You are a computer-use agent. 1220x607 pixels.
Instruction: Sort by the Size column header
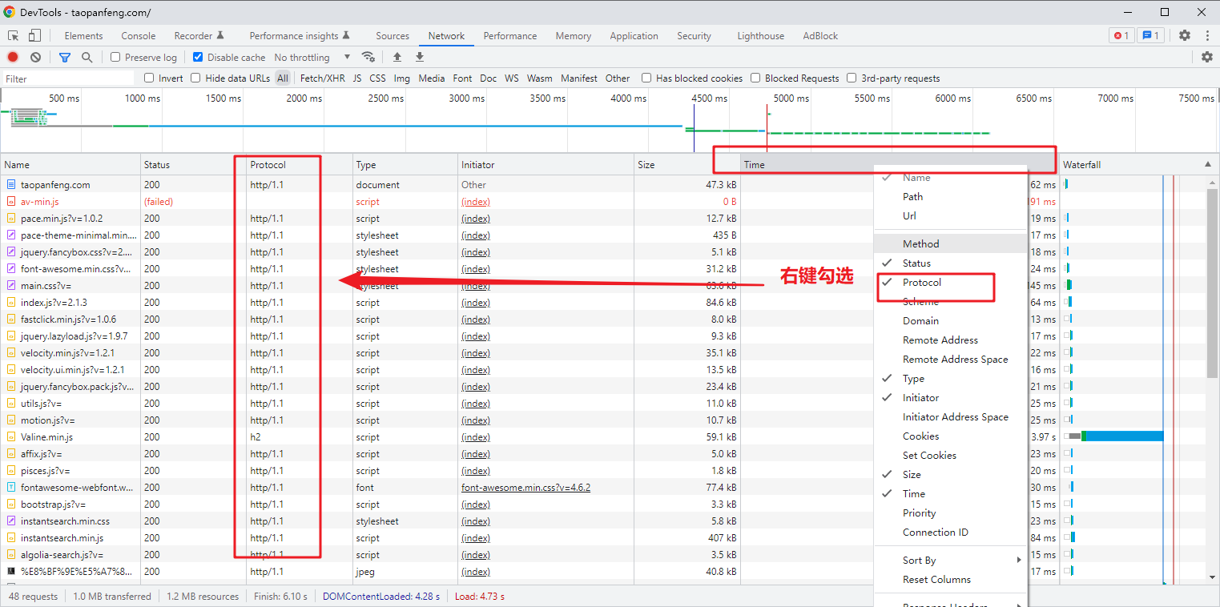point(687,164)
